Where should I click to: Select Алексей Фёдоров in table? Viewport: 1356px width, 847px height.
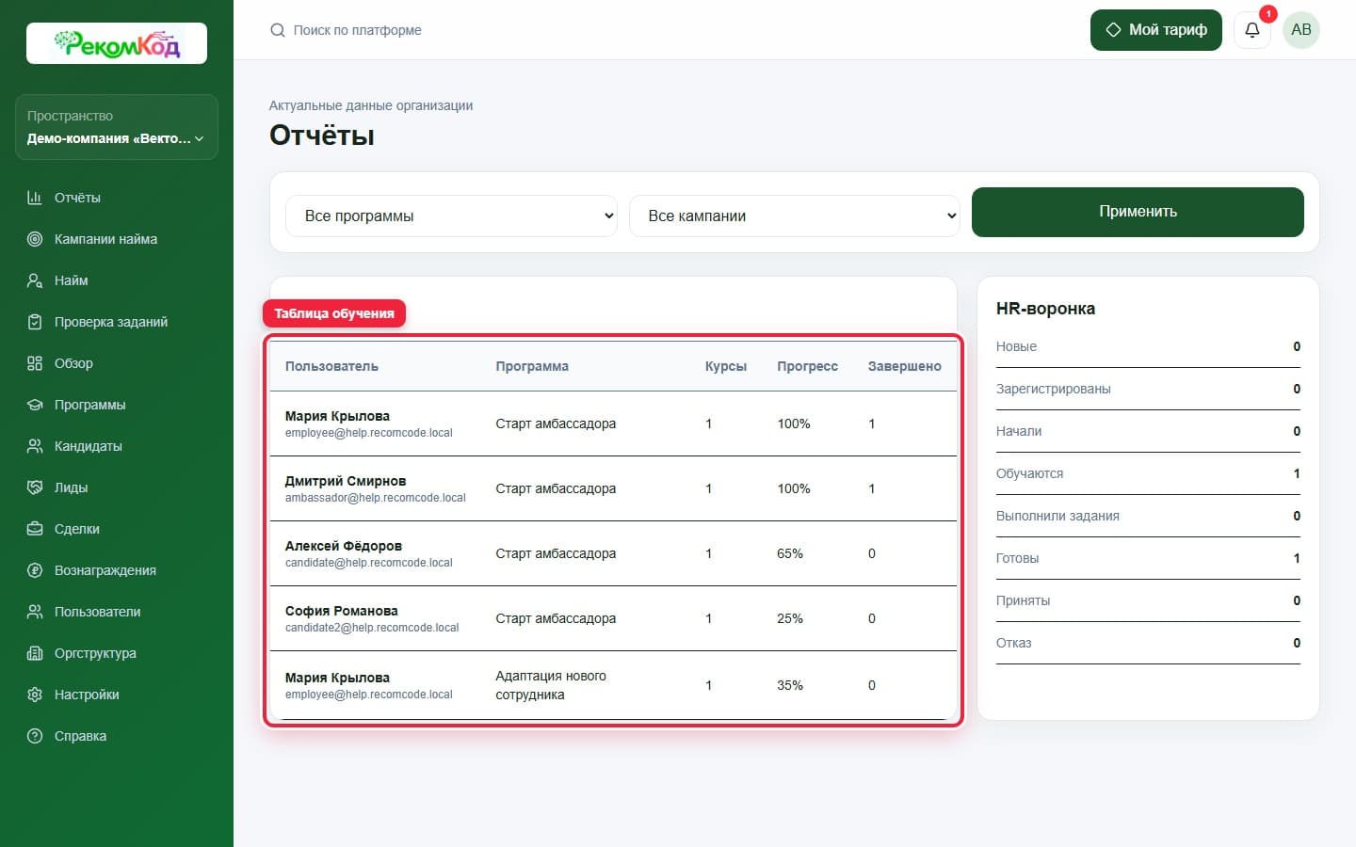[344, 546]
